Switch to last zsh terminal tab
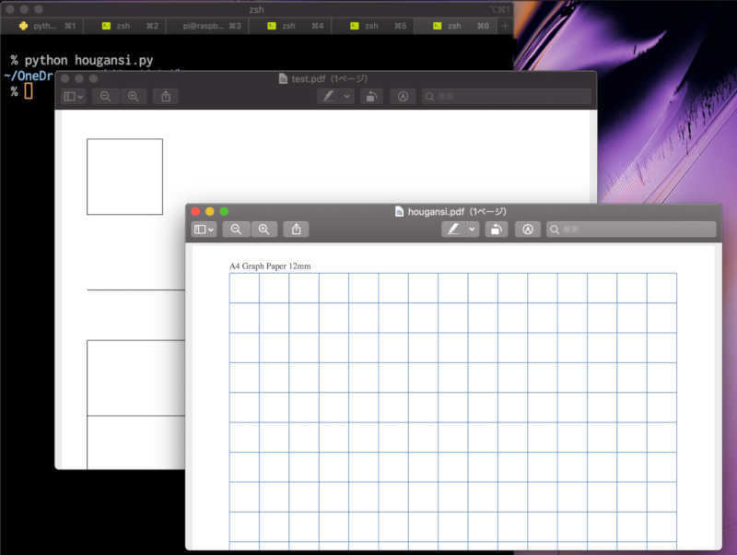The height and width of the screenshot is (555, 737). click(x=456, y=26)
